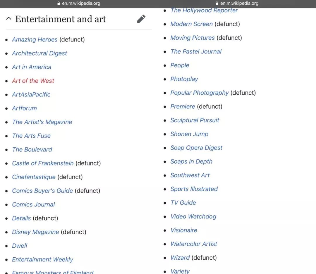Follow The Pastel Journal link
Screen dimensions: 316x274
[196, 51]
